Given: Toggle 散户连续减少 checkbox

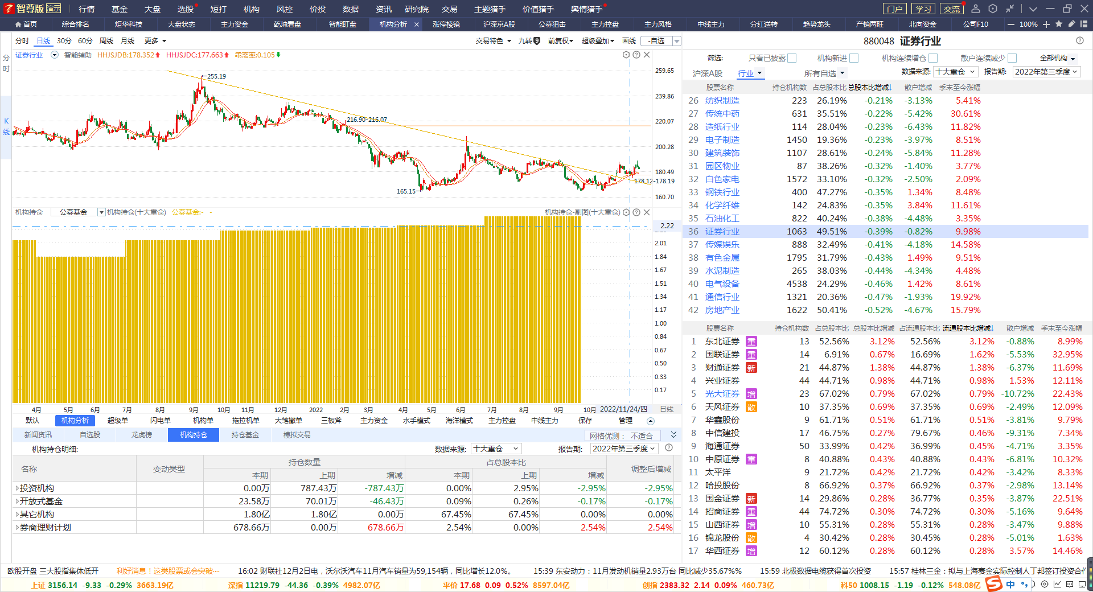Looking at the screenshot, I should (1012, 58).
